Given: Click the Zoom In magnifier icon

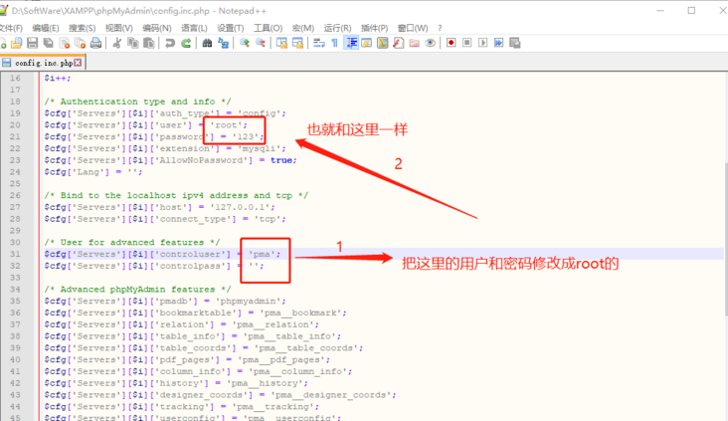Looking at the screenshot, I should (245, 43).
